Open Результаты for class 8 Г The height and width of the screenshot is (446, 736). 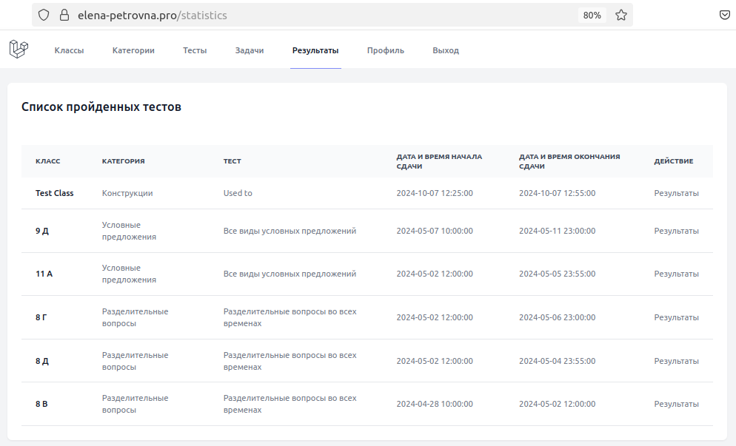[x=676, y=317]
